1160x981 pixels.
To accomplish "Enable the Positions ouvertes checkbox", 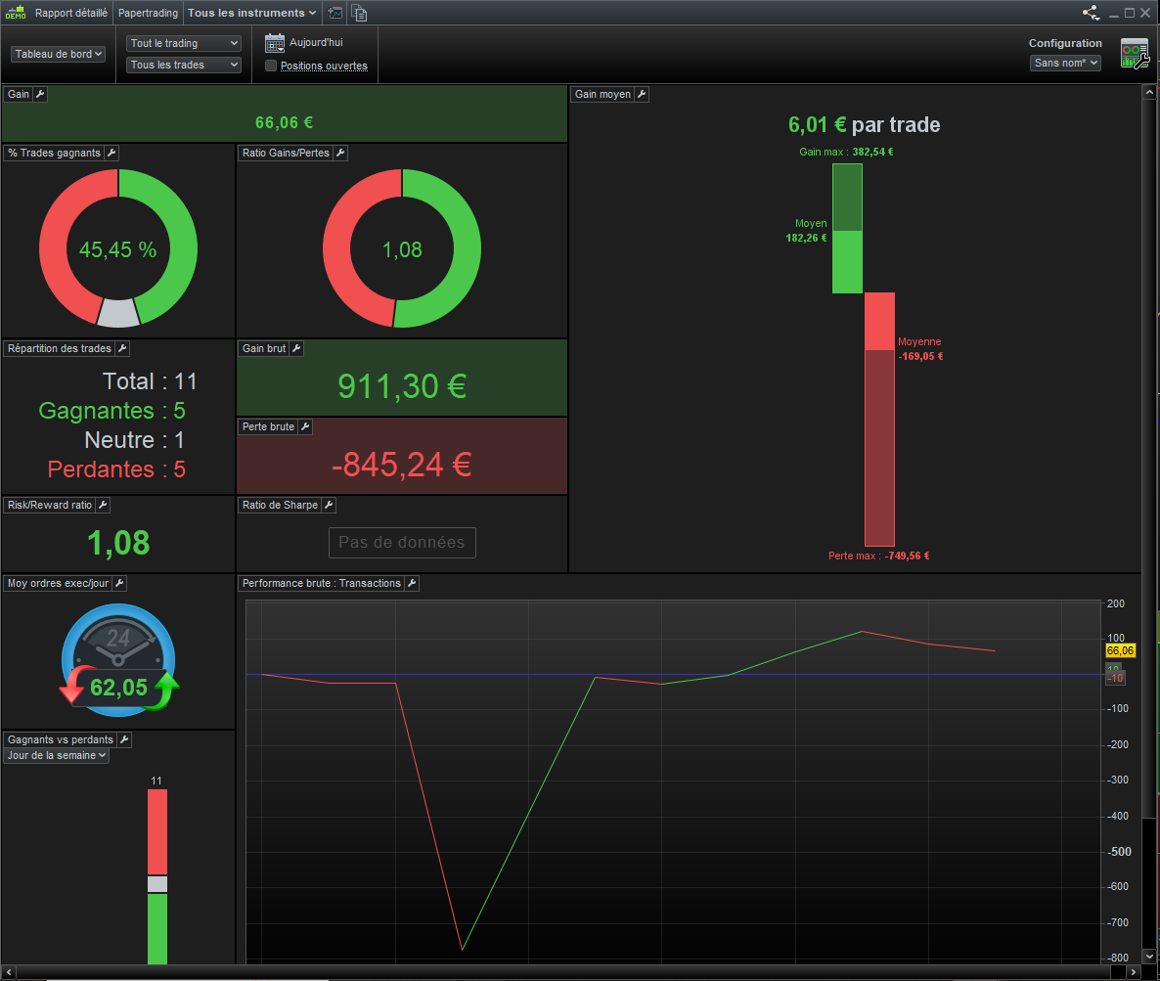I will click(271, 66).
